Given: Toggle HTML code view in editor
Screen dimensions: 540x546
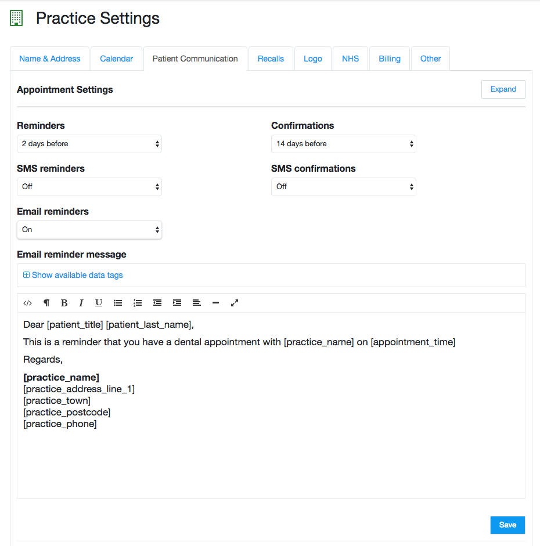Looking at the screenshot, I should tap(27, 303).
